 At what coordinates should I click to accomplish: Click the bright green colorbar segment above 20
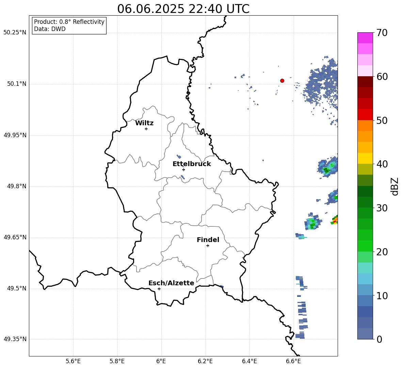(365, 246)
